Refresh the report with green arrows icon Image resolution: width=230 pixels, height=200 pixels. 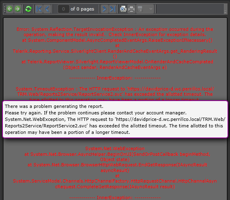pos(28,9)
